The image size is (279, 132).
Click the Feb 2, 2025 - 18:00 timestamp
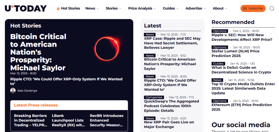(246, 31)
